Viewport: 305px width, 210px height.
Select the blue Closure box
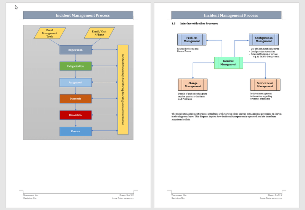coord(75,131)
